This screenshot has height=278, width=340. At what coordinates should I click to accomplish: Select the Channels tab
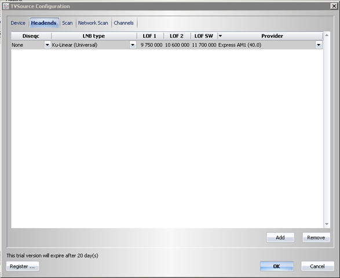(123, 23)
